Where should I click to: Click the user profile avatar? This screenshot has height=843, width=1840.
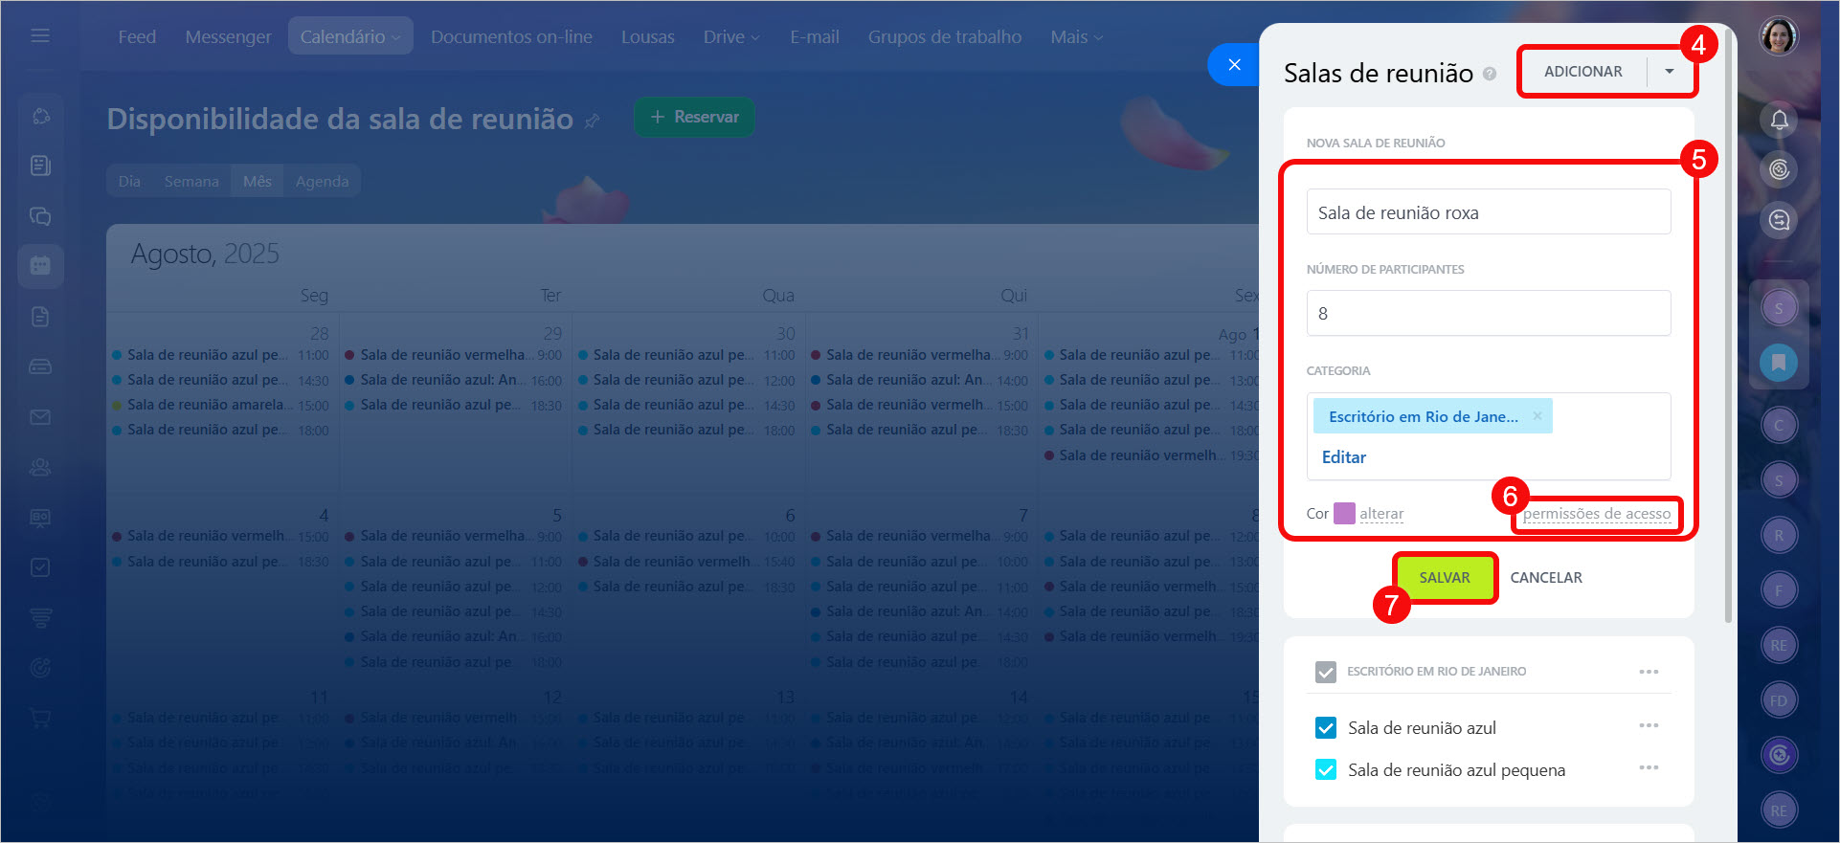tap(1779, 36)
